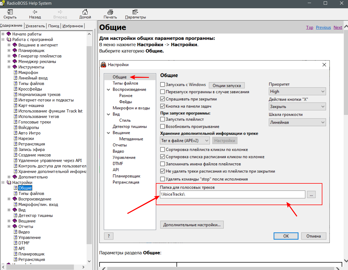Image resolution: width=348 pixels, height=270 pixels.
Task: Click the open book icon beside Настройки
Action: tap(9, 183)
